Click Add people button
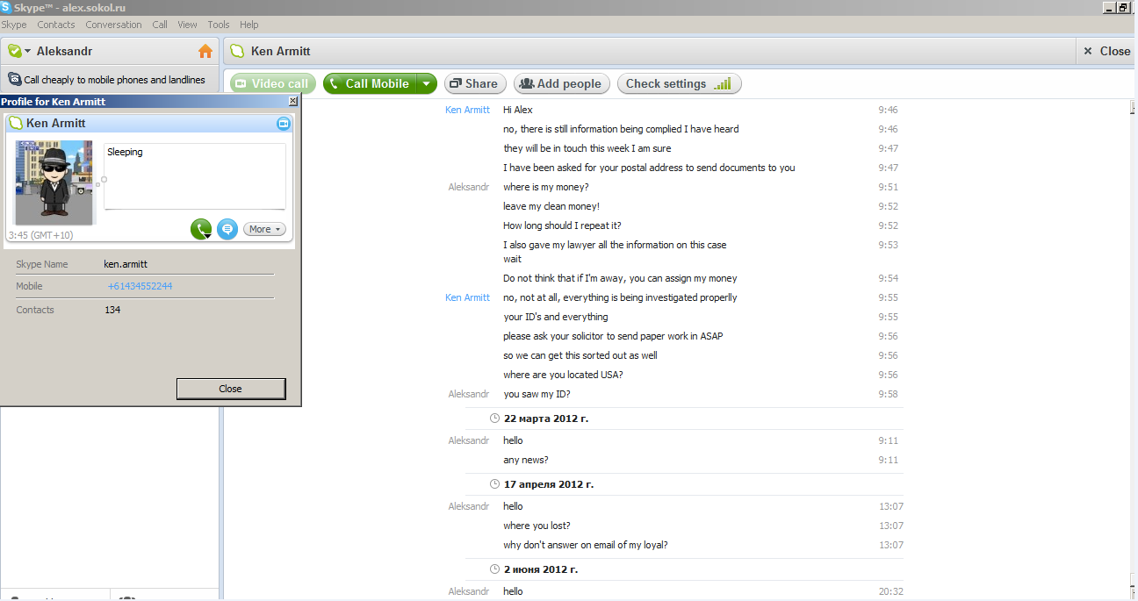This screenshot has height=601, width=1138. (562, 83)
